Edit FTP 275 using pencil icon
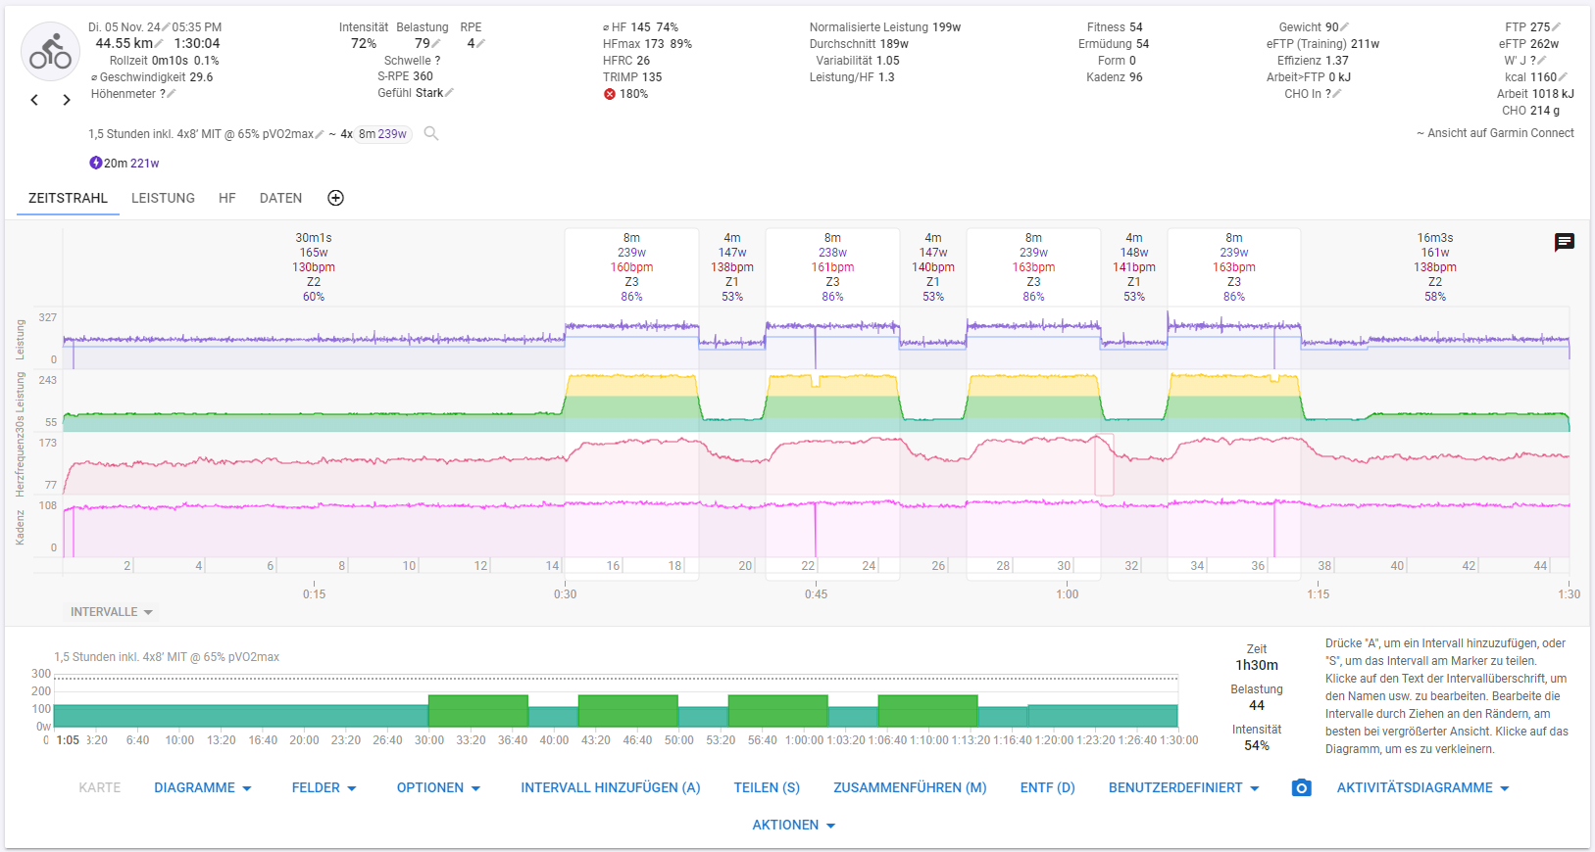The width and height of the screenshot is (1595, 852). [x=1556, y=27]
